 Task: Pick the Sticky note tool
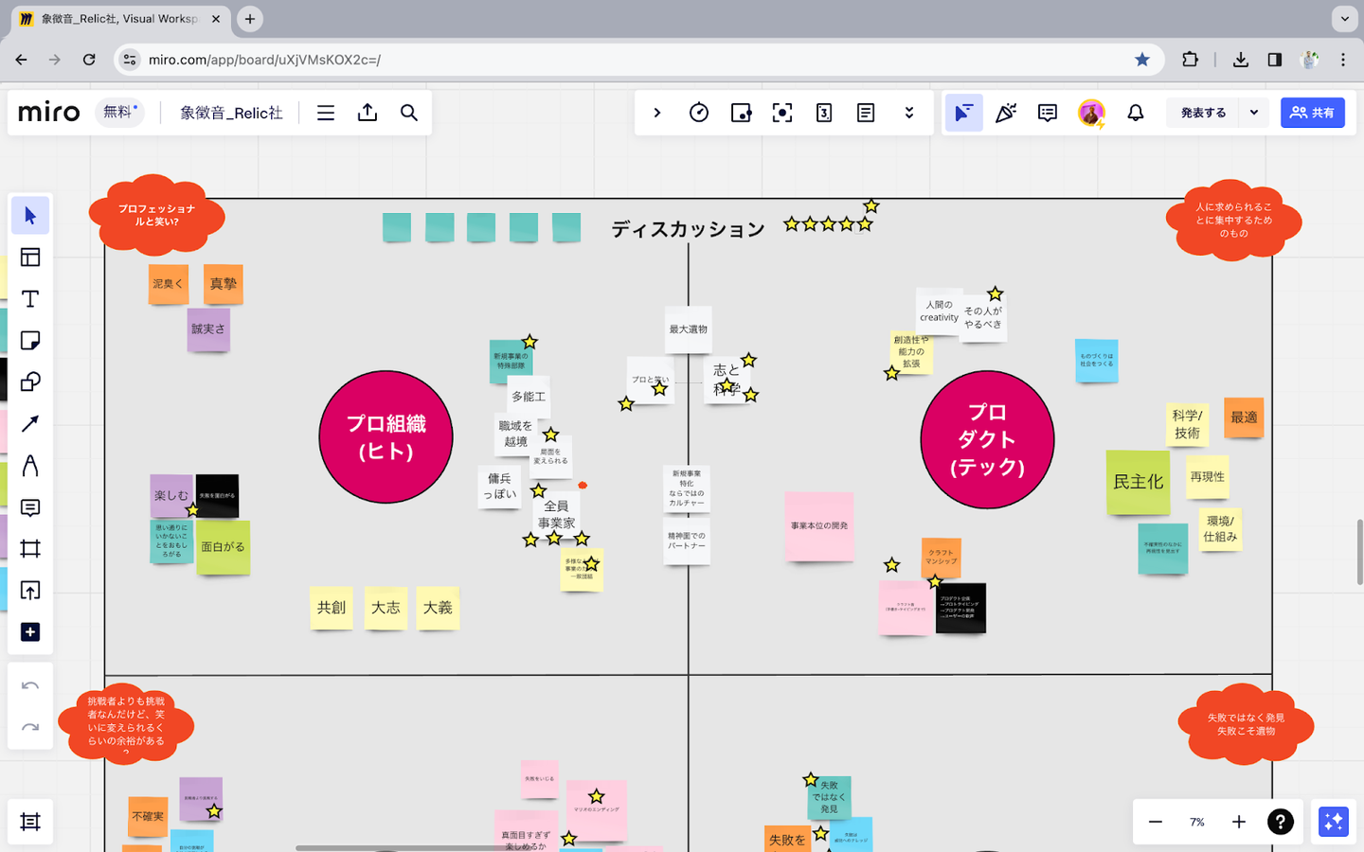[30, 341]
